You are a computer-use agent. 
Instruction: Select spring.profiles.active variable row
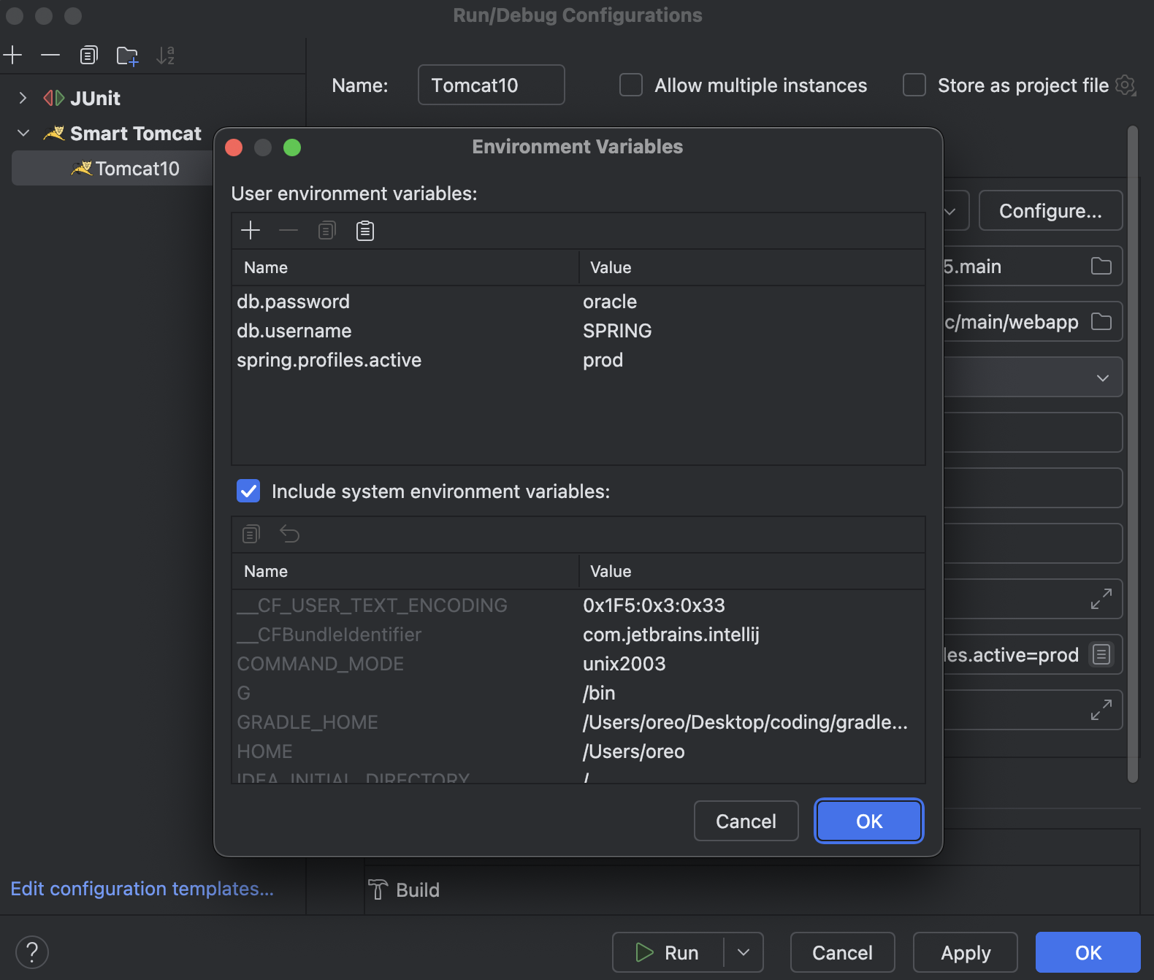pyautogui.click(x=578, y=360)
